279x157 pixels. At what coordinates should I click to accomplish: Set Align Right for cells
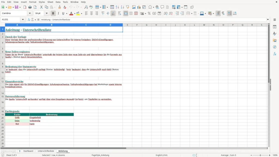point(97,13)
